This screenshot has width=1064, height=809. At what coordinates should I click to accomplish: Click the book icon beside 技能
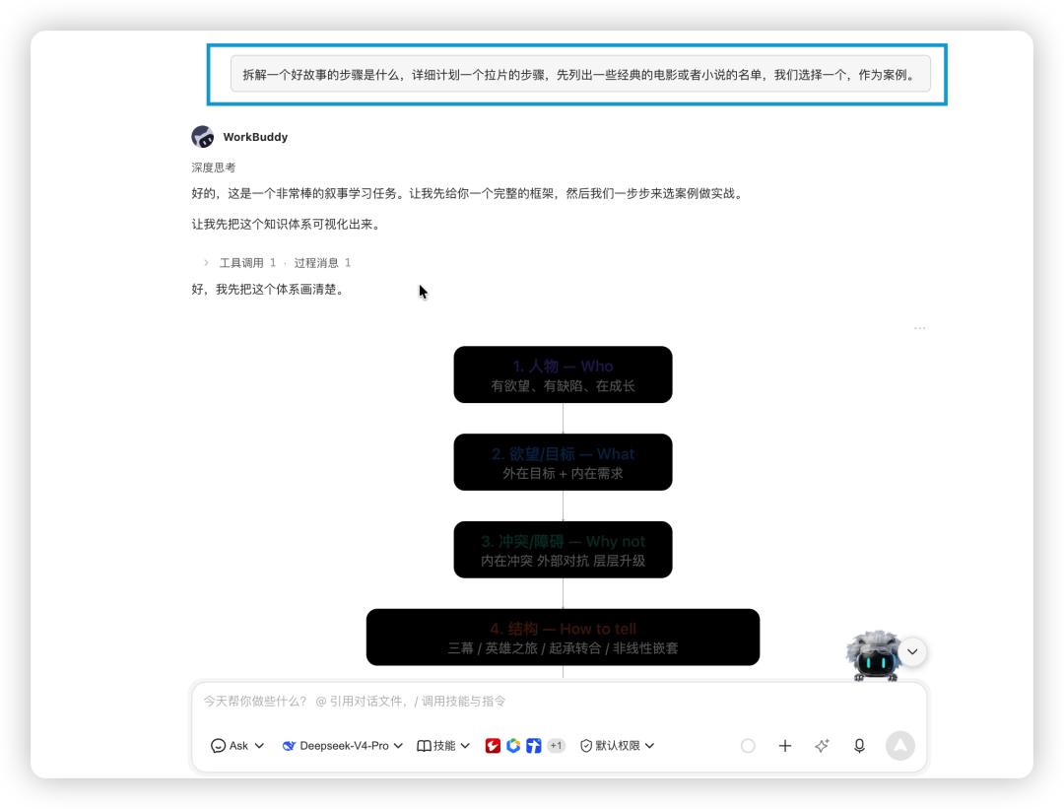(424, 746)
